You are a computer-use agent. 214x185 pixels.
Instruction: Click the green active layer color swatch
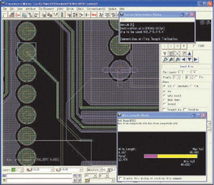coord(14,170)
